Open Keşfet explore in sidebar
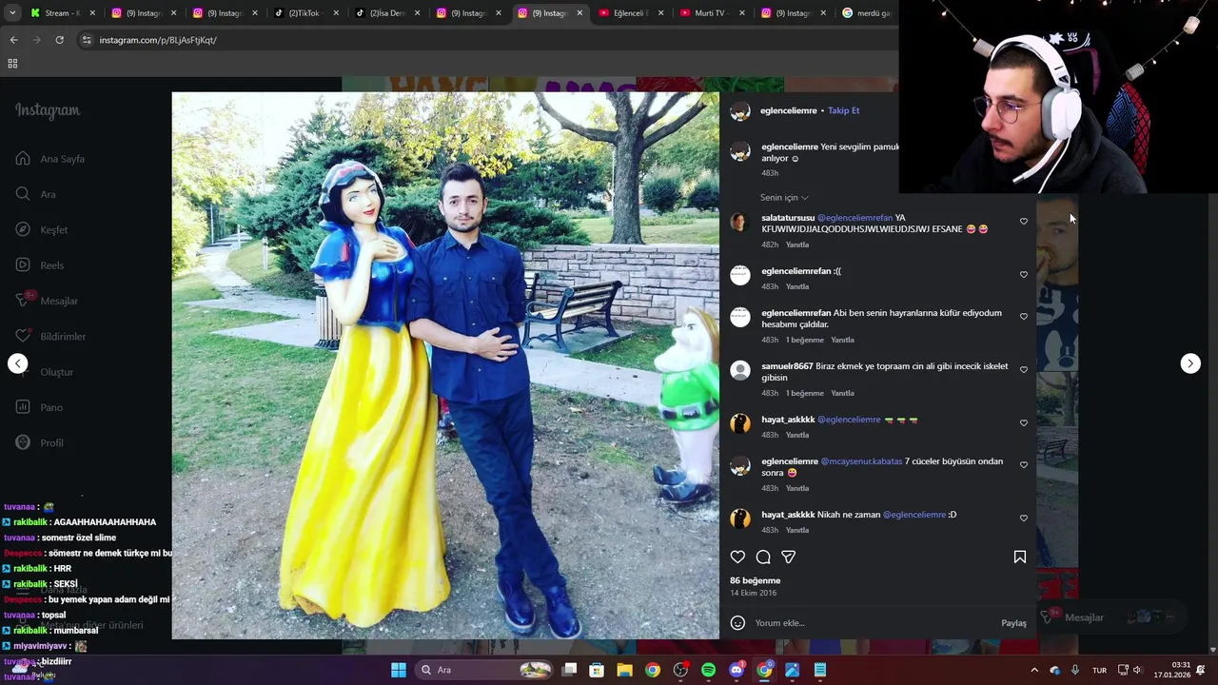The height and width of the screenshot is (685, 1218). 42,229
